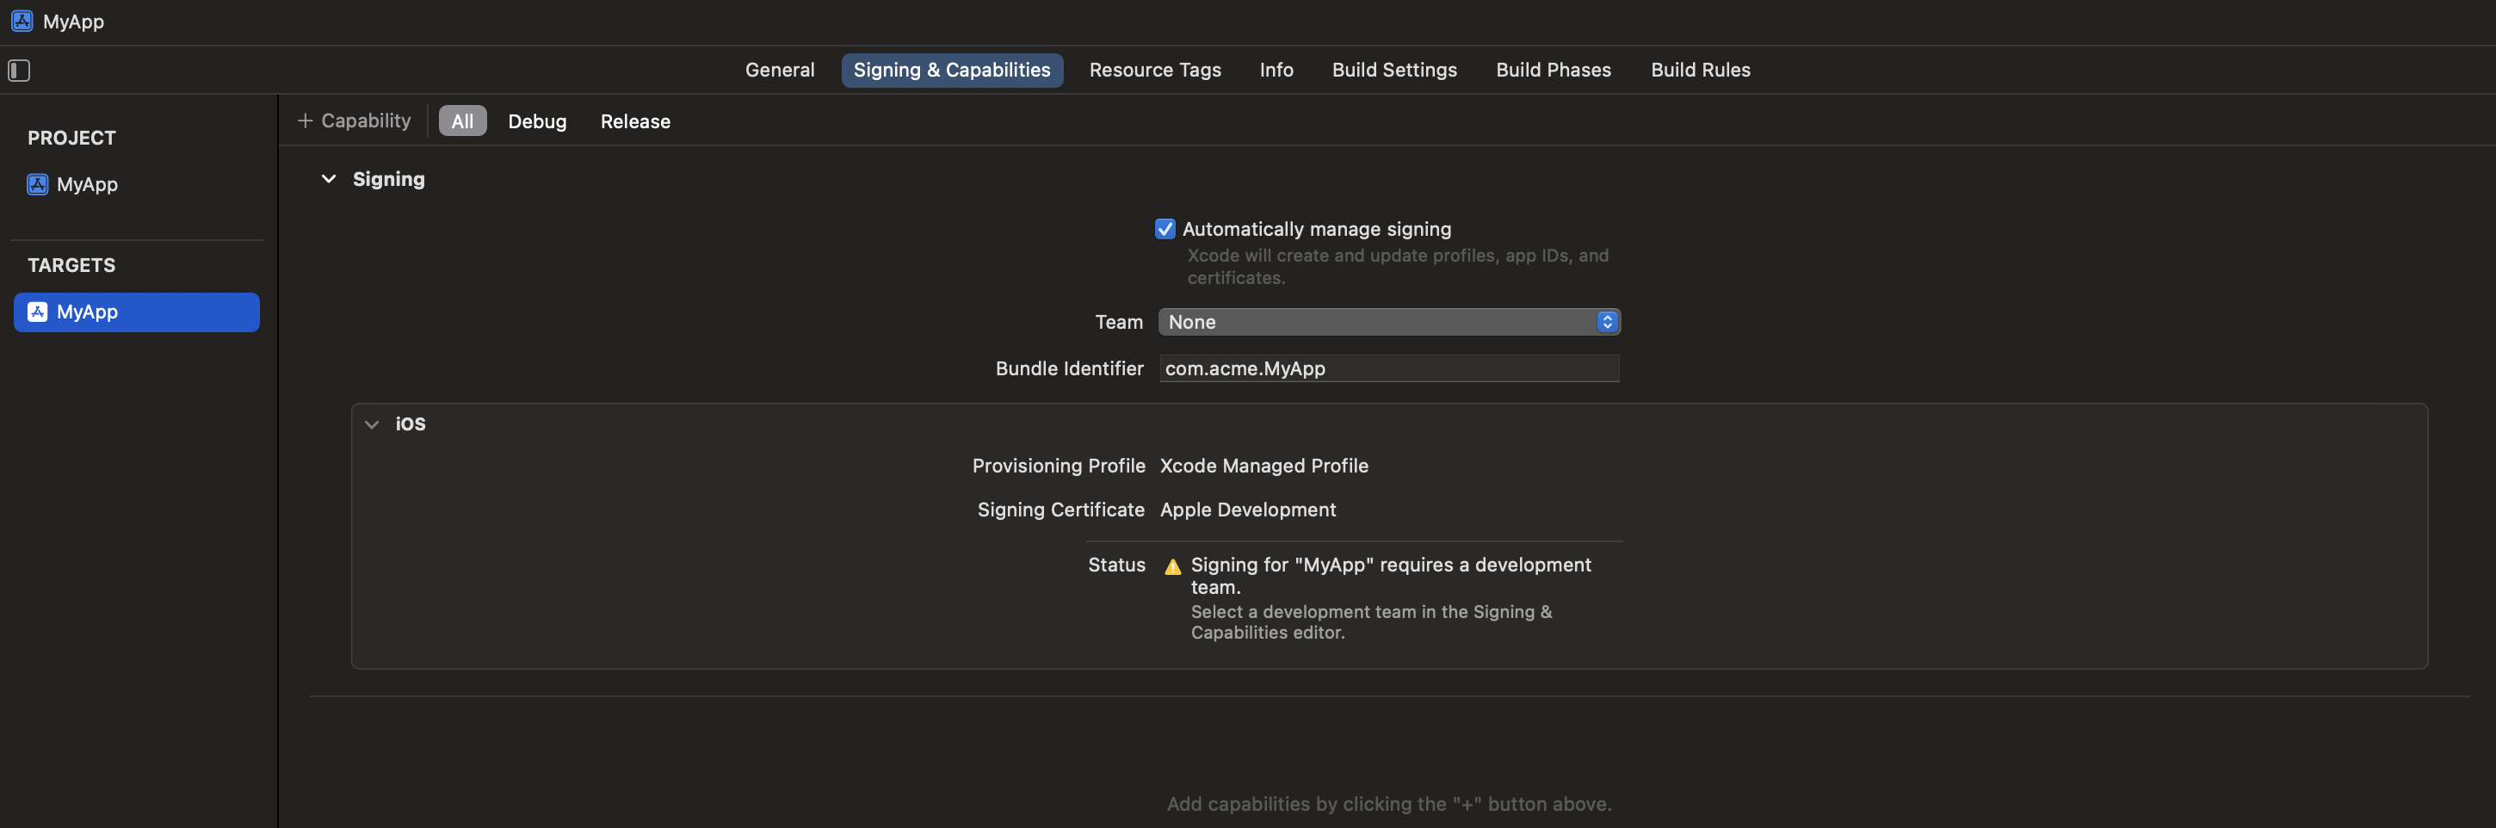Add a Capability via the button label
The width and height of the screenshot is (2496, 828).
coord(367,120)
